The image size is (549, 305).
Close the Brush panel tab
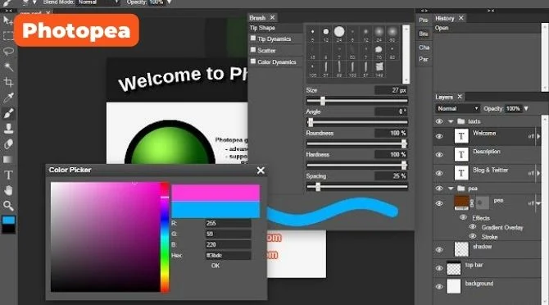coord(272,17)
